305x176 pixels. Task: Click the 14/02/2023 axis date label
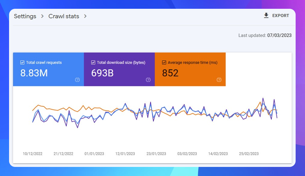click(218, 154)
